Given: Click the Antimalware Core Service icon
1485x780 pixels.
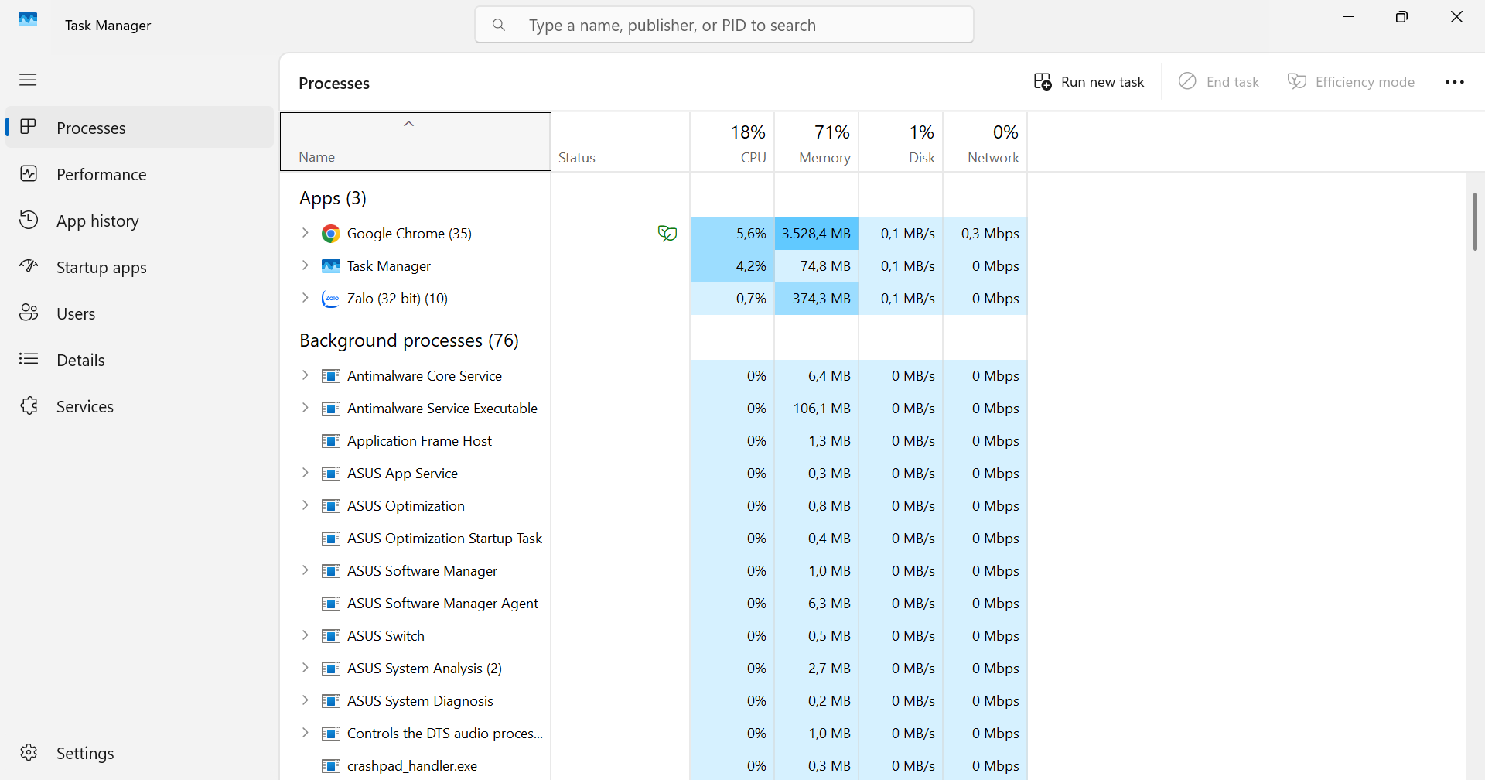Looking at the screenshot, I should coord(331,376).
